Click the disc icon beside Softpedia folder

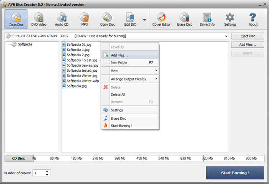14,44
